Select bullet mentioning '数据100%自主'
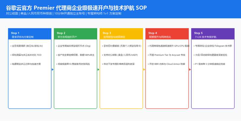The width and height of the screenshot is (241, 121). [x=75, y=55]
